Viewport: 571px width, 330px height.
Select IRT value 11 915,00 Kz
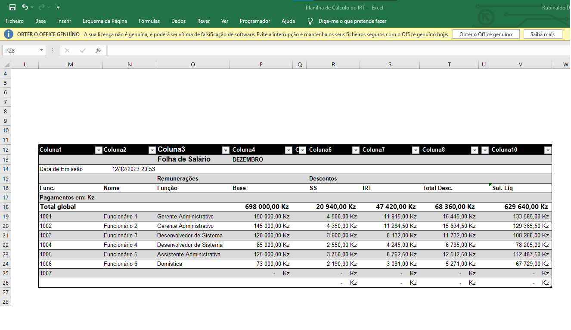[390, 216]
